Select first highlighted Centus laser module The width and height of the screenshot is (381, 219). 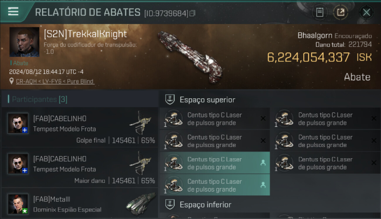click(x=215, y=163)
